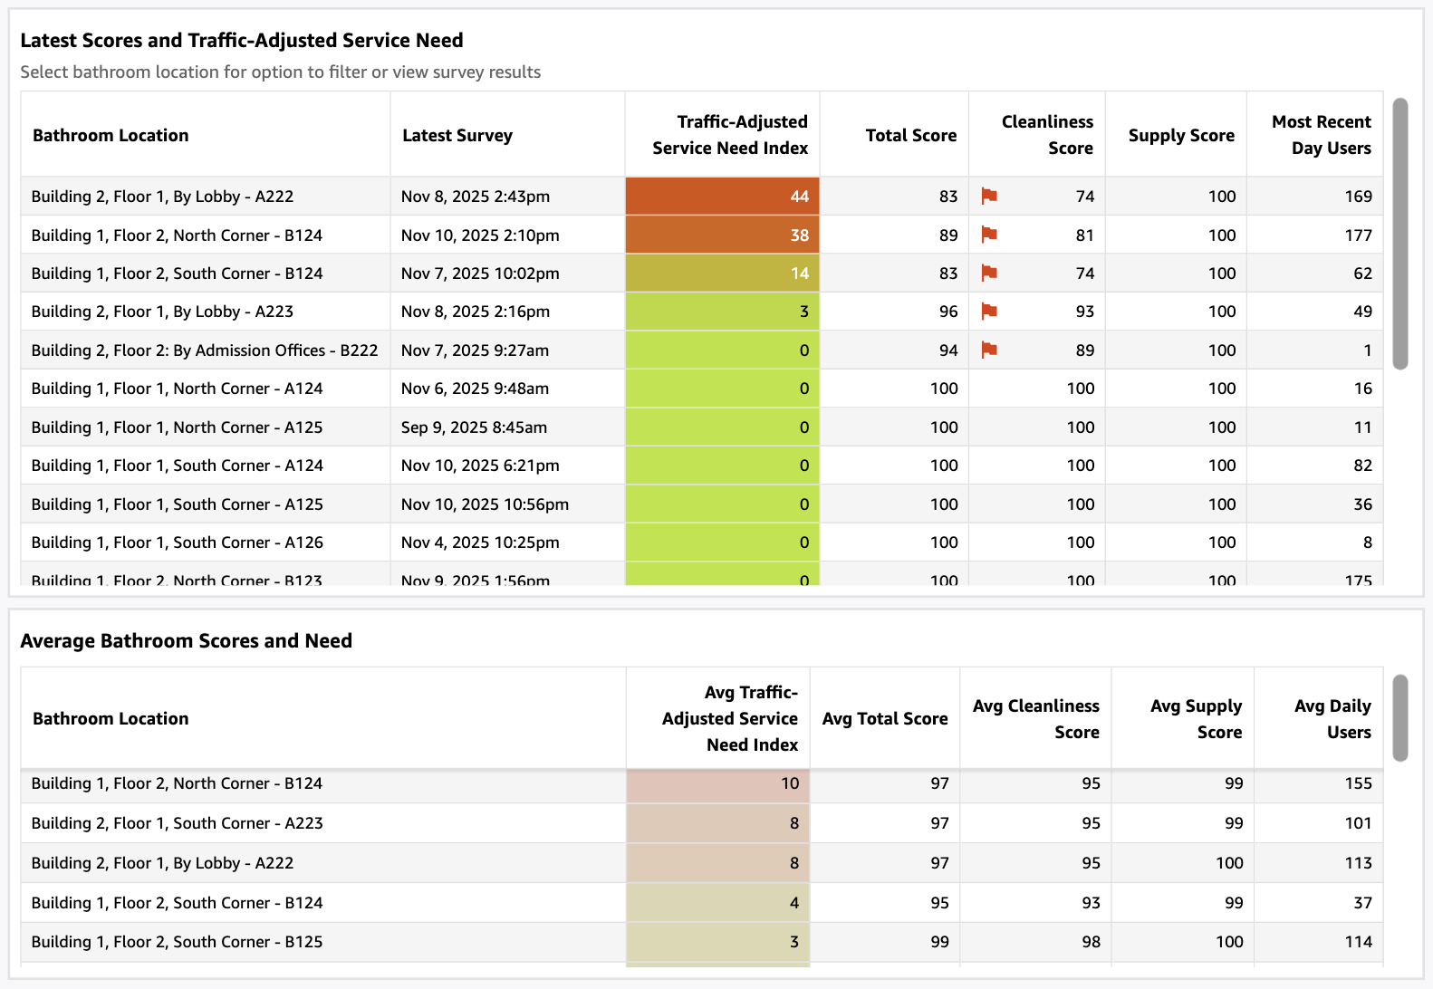Click the flag icon beside cleanliness score 93

coord(989,312)
